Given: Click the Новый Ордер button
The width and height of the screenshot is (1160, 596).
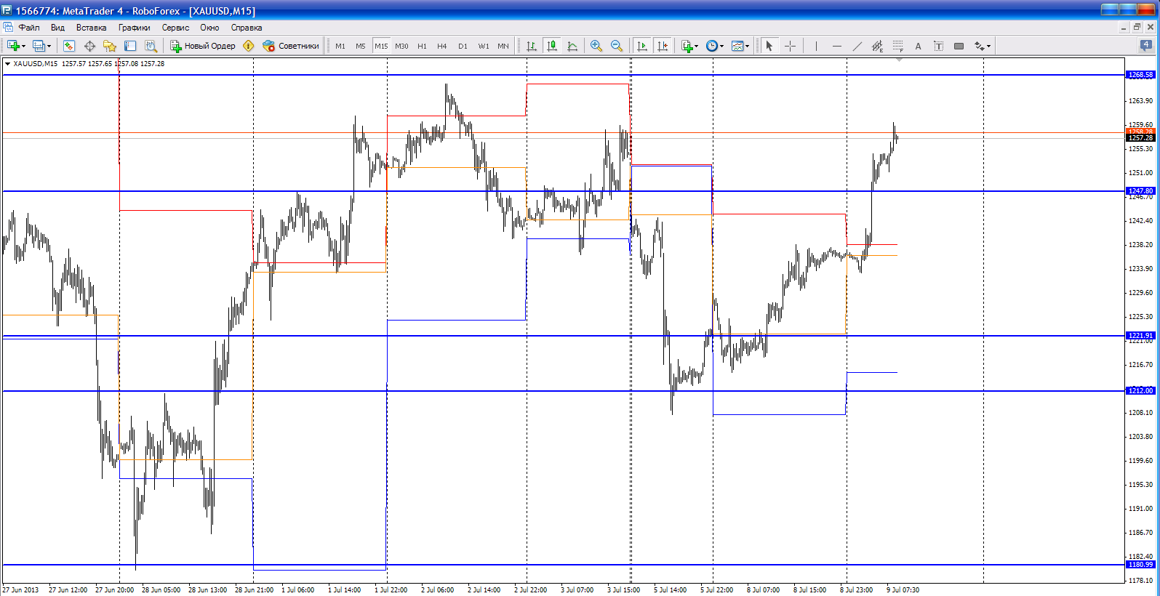Looking at the screenshot, I should coord(203,46).
